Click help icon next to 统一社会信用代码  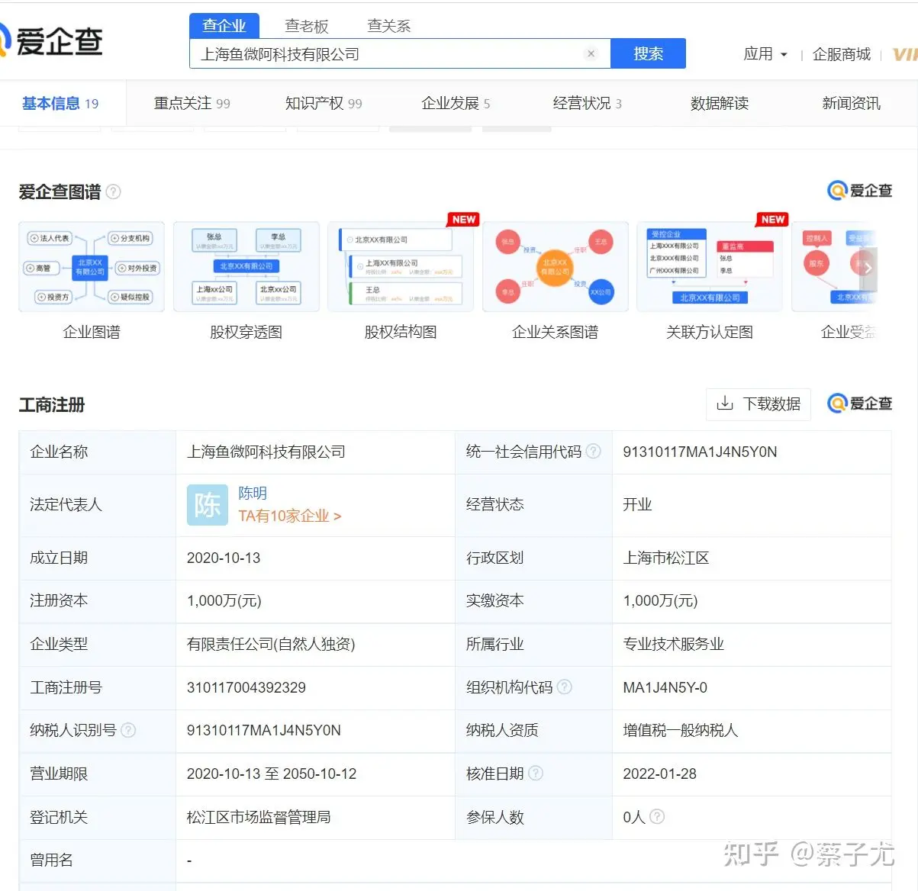[x=593, y=452]
